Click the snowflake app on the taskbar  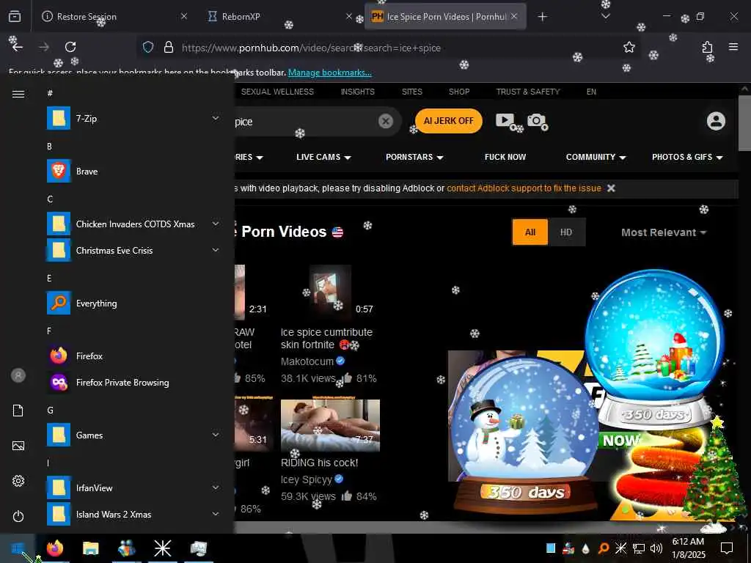[162, 548]
